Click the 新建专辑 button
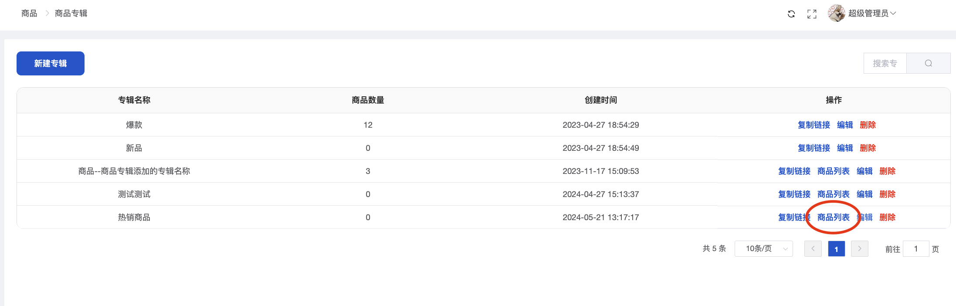The height and width of the screenshot is (306, 956). tap(51, 64)
